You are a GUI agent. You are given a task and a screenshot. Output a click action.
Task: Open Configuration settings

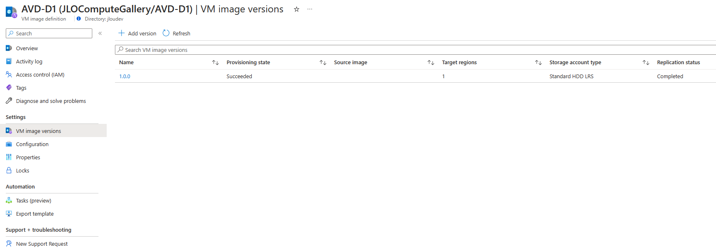(32, 144)
